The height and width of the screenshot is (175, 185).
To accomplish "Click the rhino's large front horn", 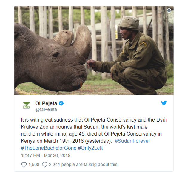I will [x=84, y=40].
